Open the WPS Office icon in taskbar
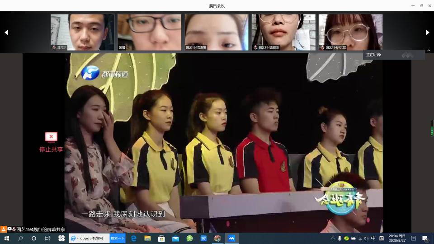The height and width of the screenshot is (244, 434). pyautogui.click(x=204, y=238)
